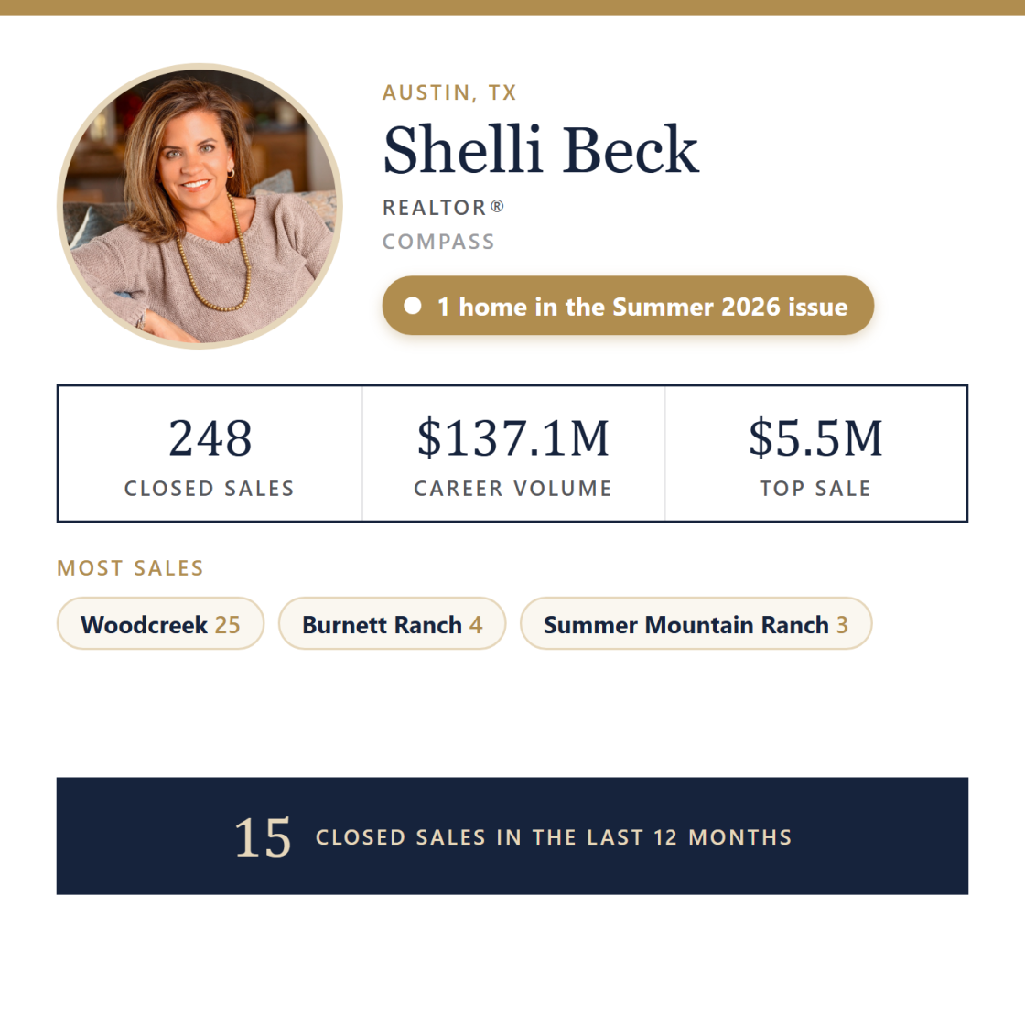
Task: Click the circular agent profile photo
Action: tap(200, 206)
